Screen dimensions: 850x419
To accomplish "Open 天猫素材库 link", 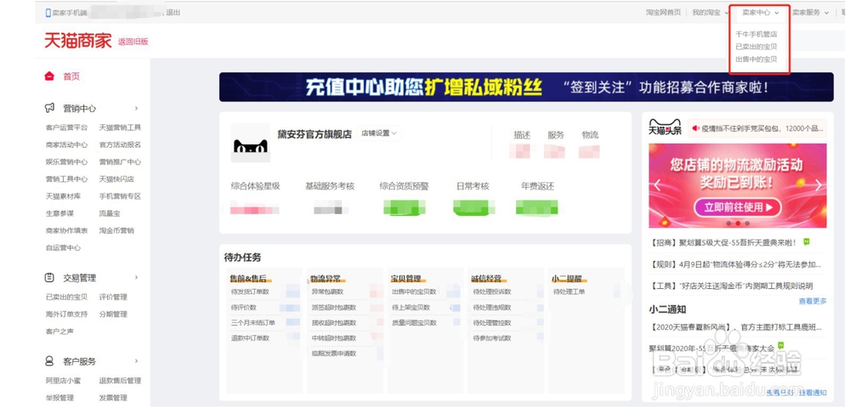I will click(64, 196).
